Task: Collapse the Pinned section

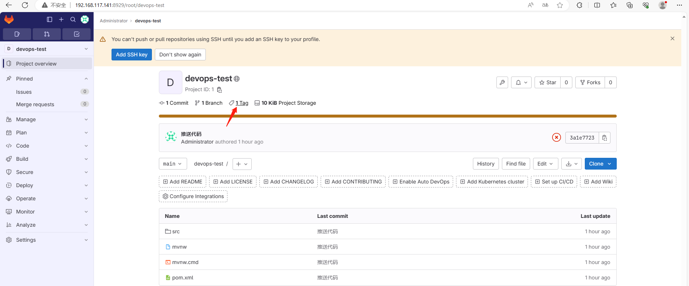Action: [x=47, y=79]
